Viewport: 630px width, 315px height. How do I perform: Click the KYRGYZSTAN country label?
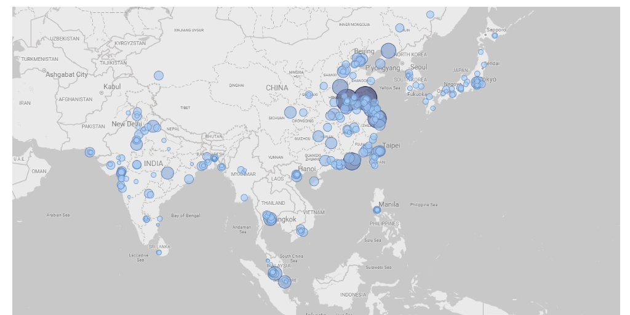coord(130,43)
